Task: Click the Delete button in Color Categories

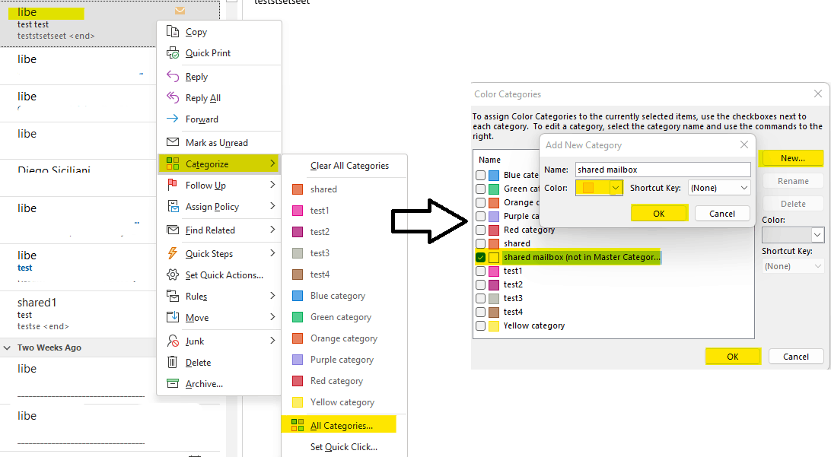Action: (793, 204)
